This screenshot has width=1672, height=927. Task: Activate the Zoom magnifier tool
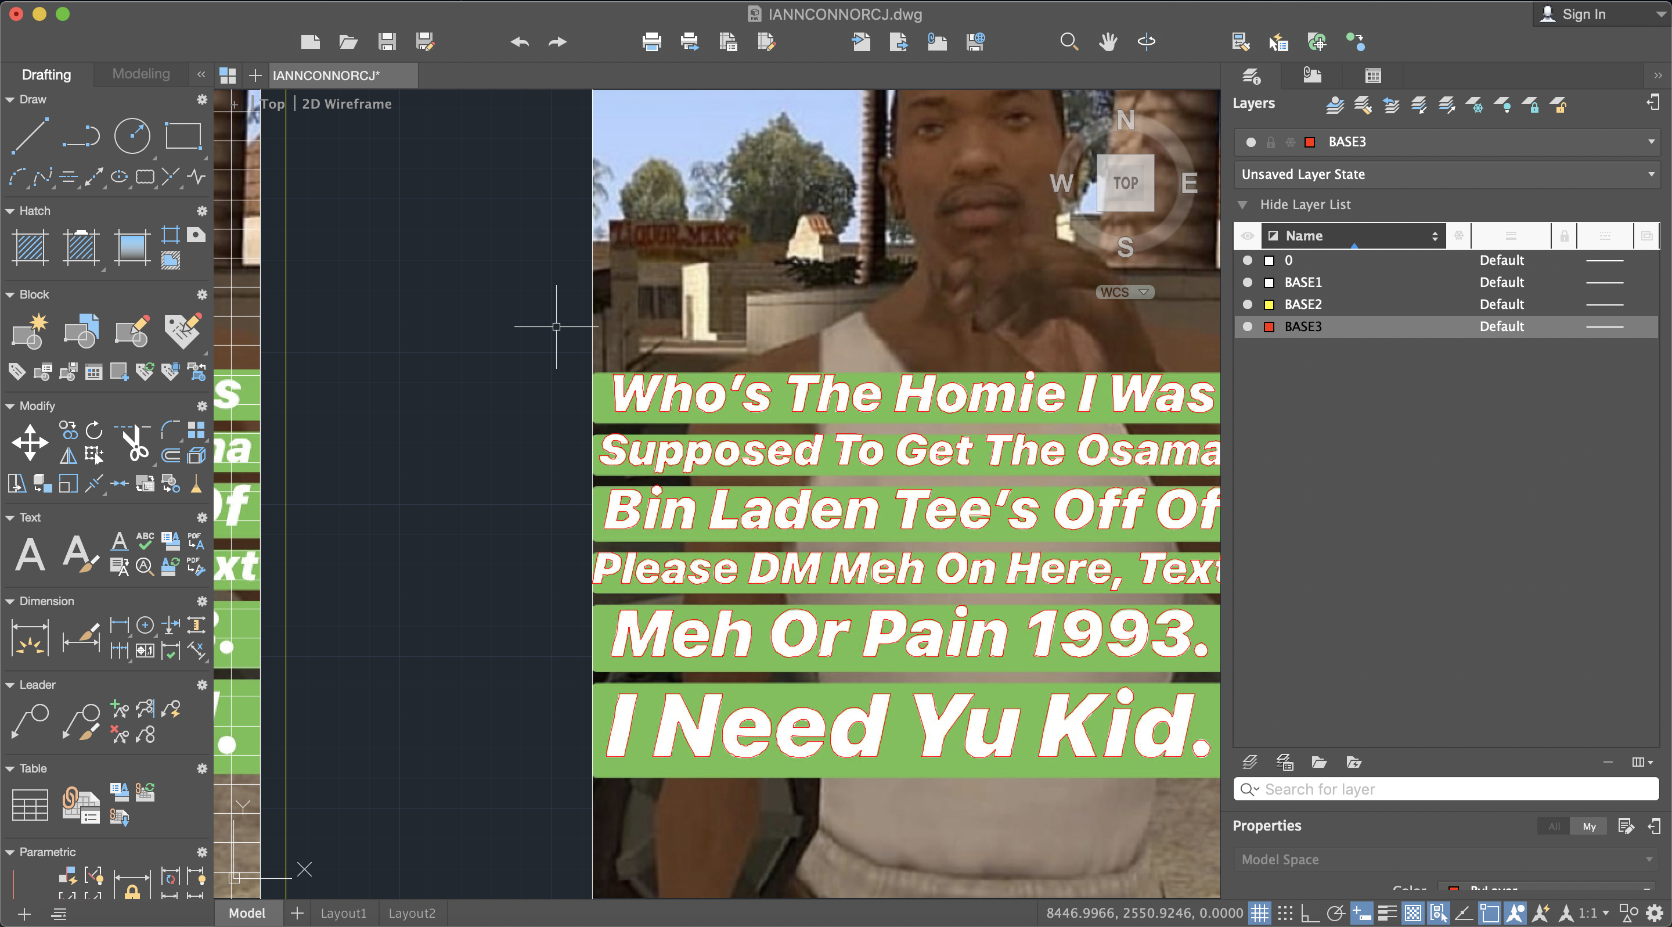[1069, 42]
